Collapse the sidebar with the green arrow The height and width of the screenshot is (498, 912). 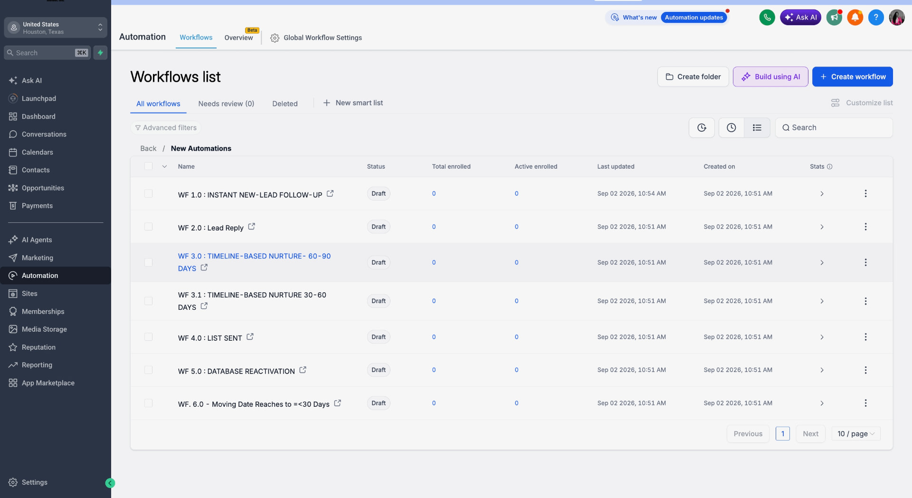(110, 483)
